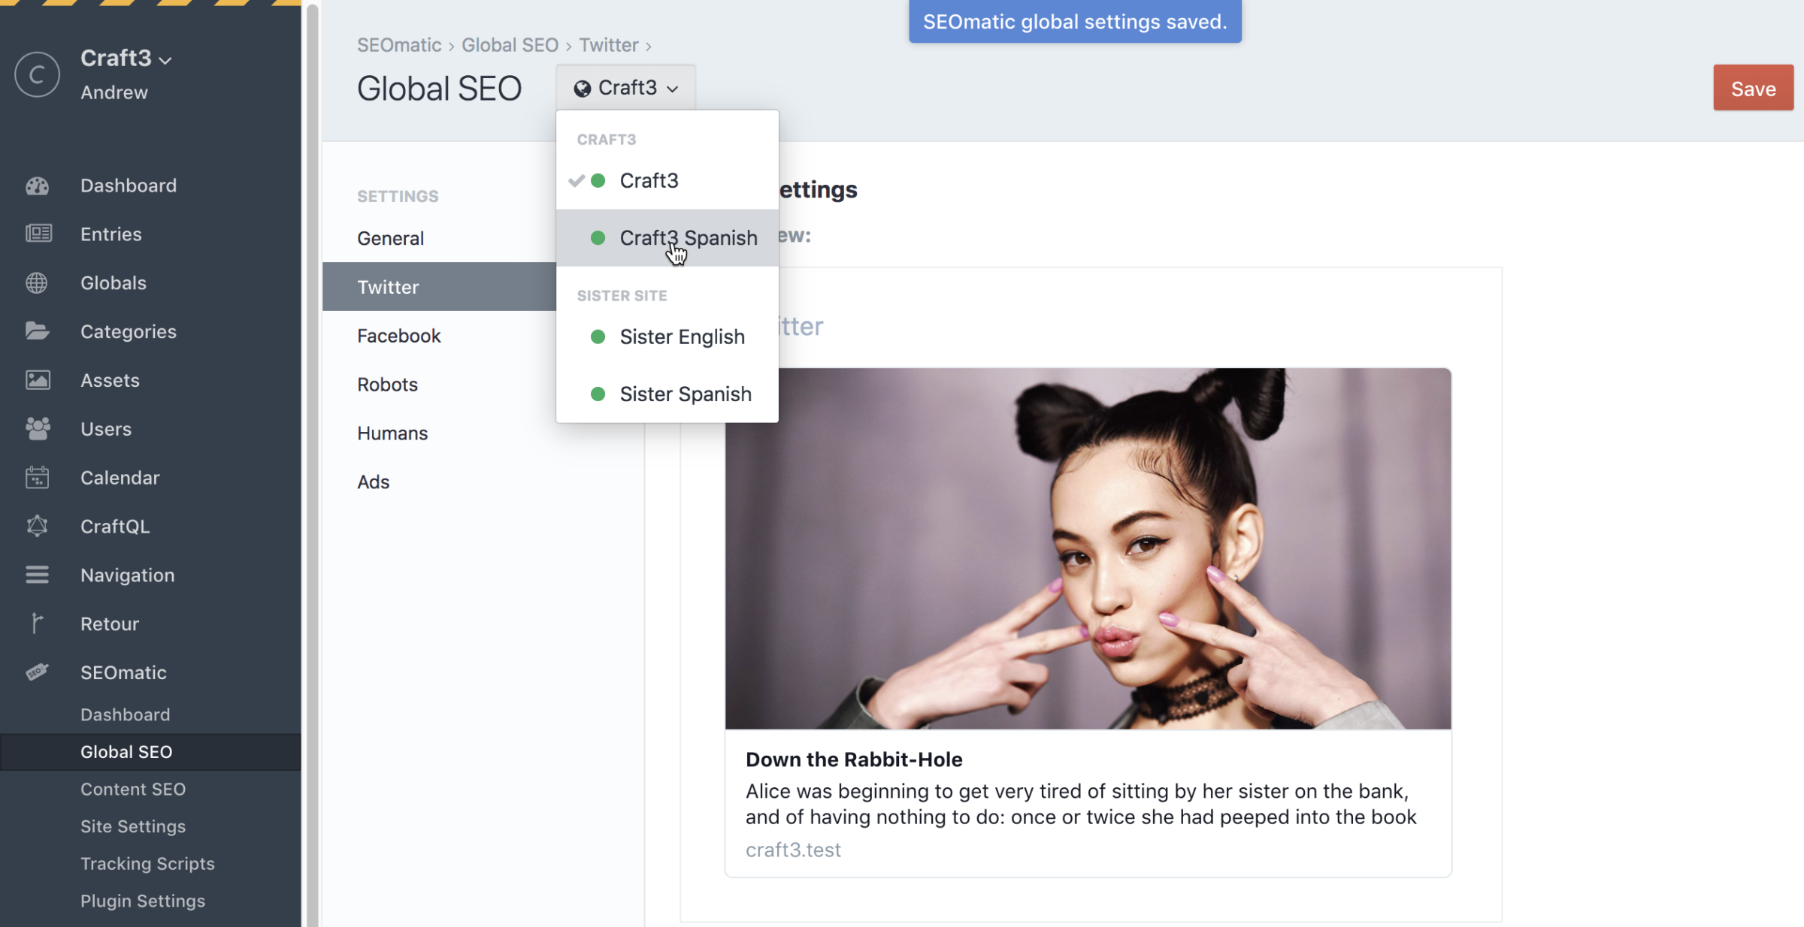Open Categories via the folder icon

click(x=38, y=331)
